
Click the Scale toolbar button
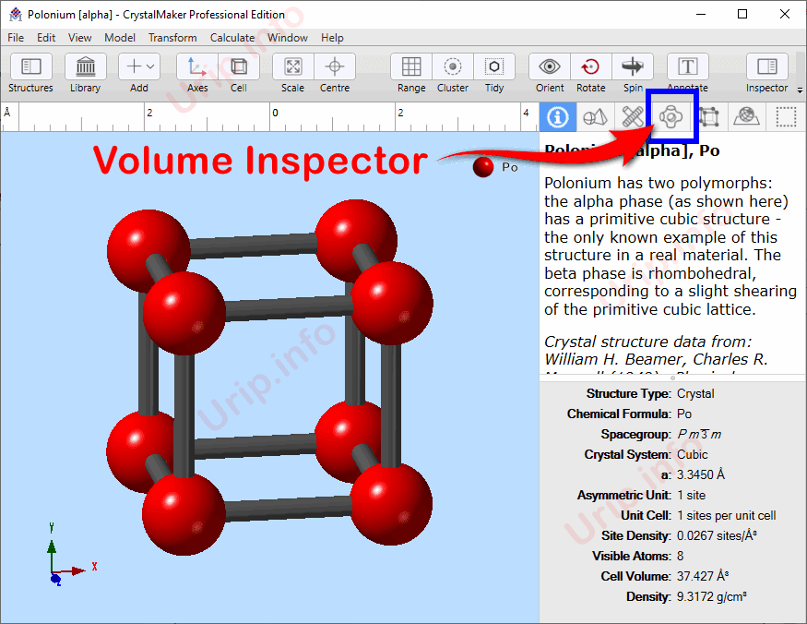click(293, 66)
